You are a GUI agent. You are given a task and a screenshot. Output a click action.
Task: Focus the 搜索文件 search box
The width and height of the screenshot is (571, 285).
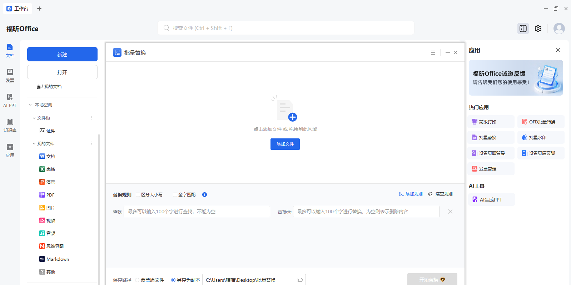[x=286, y=28]
